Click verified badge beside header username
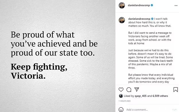Screen dimensions: 179x112 152,5
